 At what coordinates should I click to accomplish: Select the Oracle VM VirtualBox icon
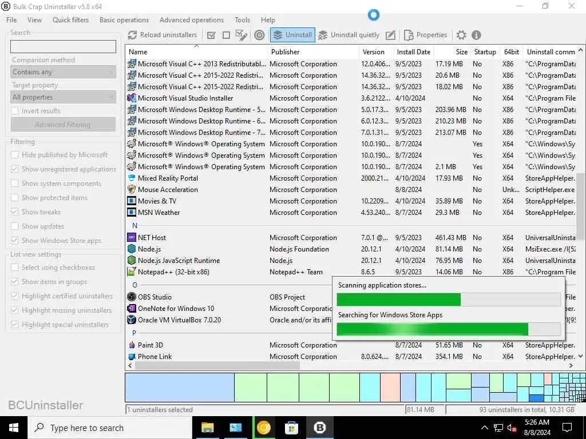[132, 320]
